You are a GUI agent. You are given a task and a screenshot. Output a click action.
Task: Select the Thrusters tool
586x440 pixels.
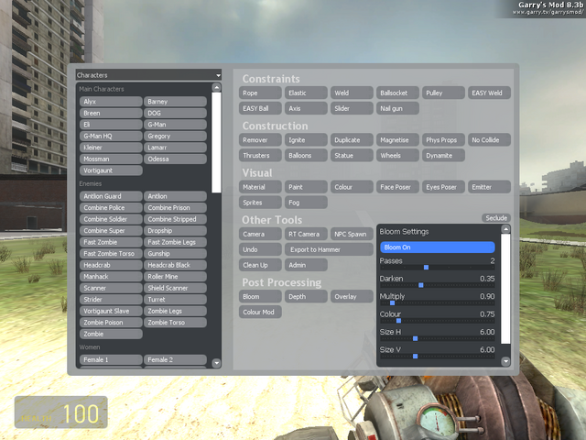click(x=260, y=155)
